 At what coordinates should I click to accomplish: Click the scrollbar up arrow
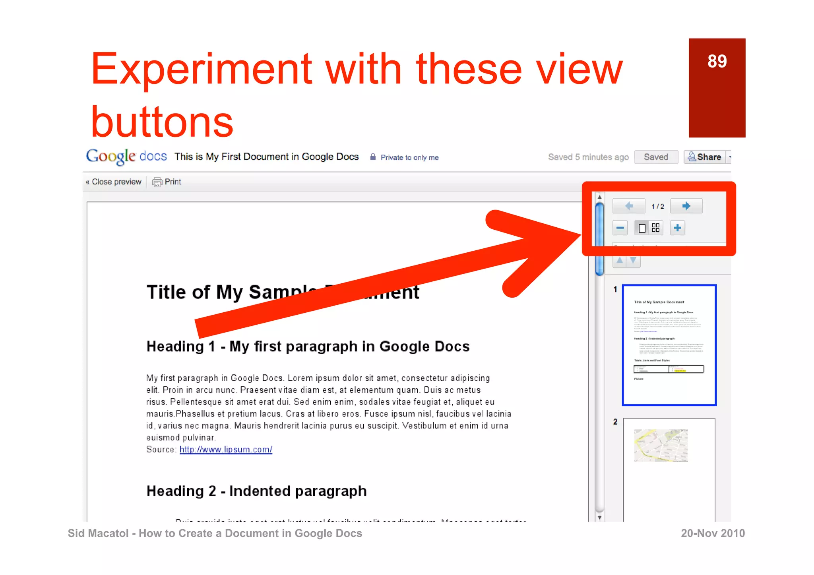pos(600,197)
